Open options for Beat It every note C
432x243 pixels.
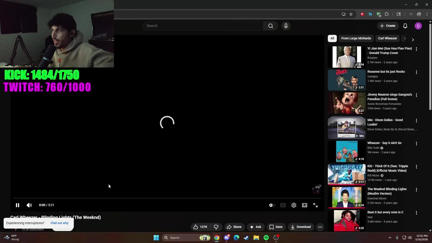point(416,213)
